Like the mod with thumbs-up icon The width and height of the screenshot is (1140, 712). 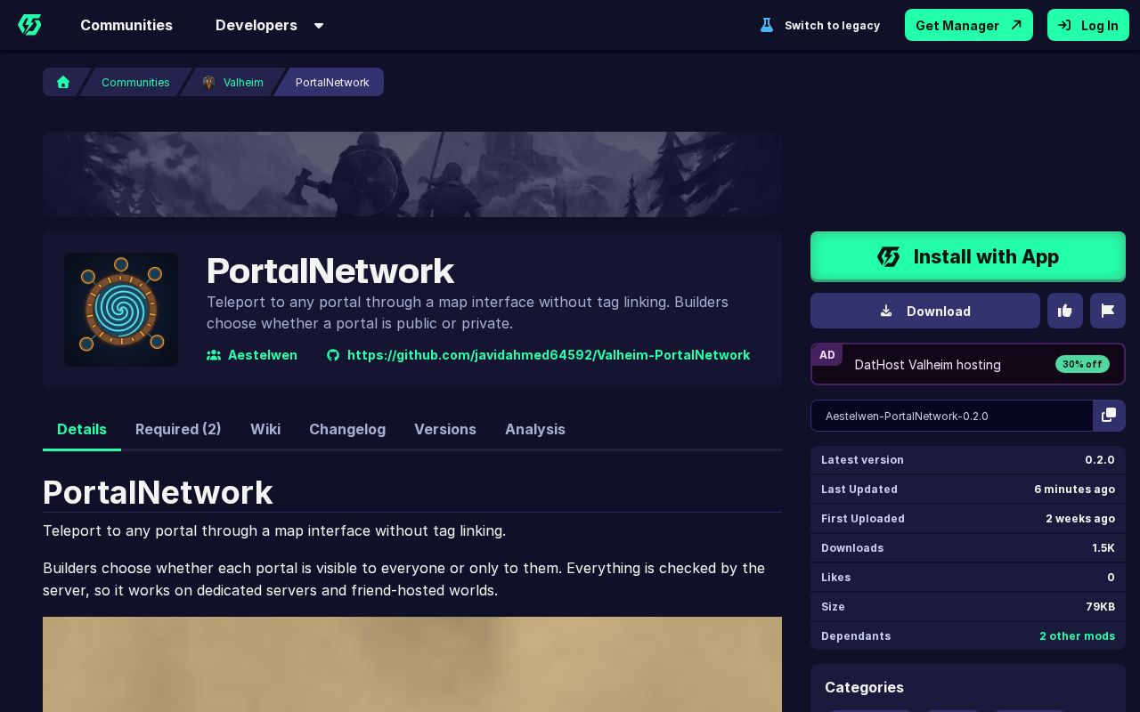pos(1065,311)
